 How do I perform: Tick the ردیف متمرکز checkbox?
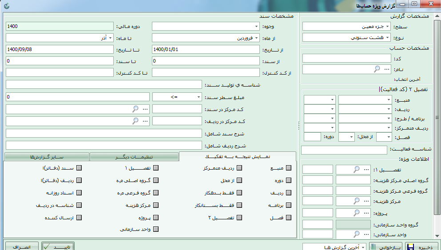[239, 168]
